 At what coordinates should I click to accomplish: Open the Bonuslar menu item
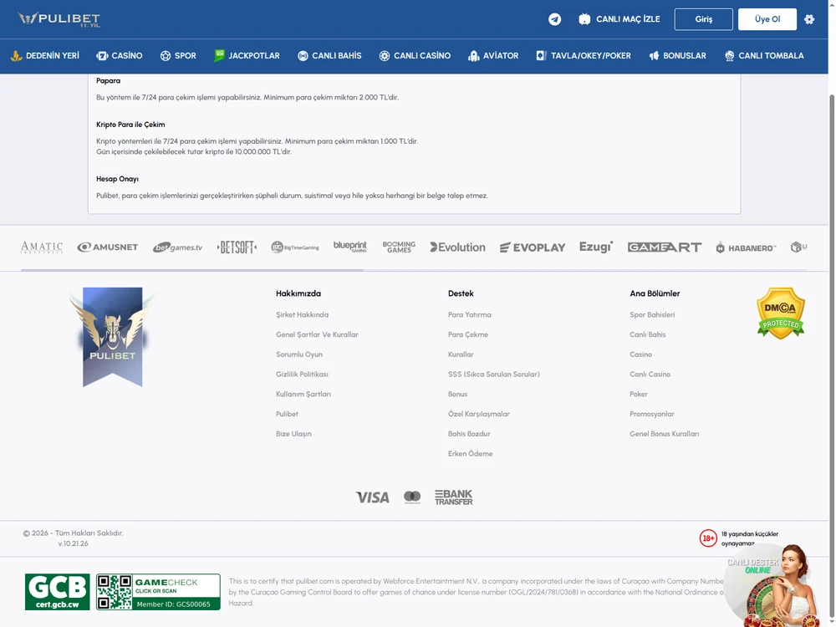point(678,55)
